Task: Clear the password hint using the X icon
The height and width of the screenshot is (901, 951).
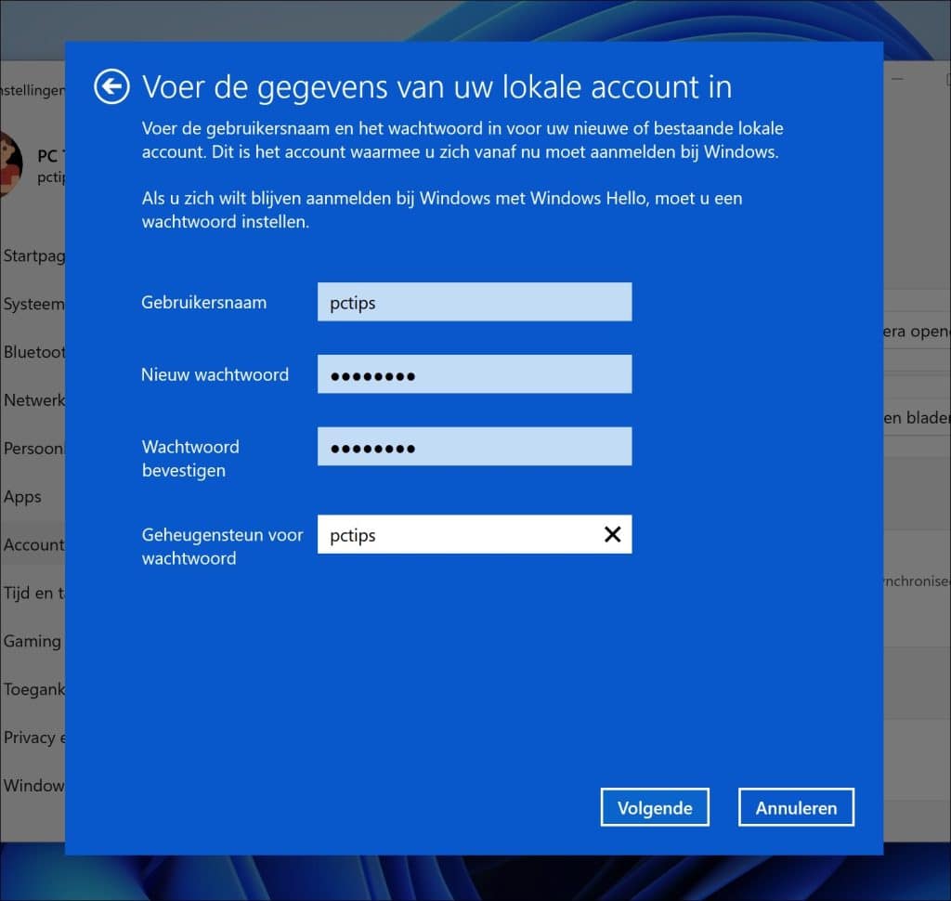Action: point(612,534)
